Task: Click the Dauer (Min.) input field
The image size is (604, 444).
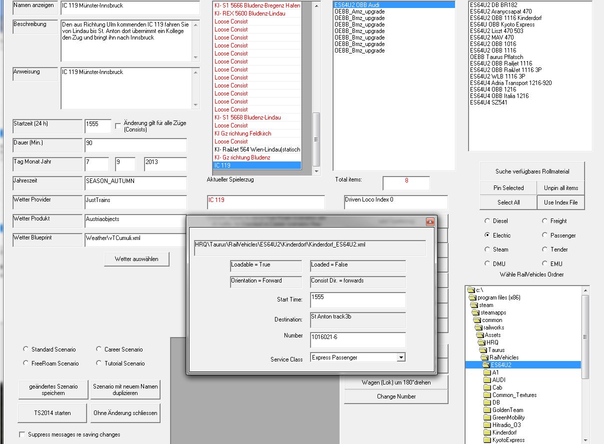Action: tap(135, 145)
